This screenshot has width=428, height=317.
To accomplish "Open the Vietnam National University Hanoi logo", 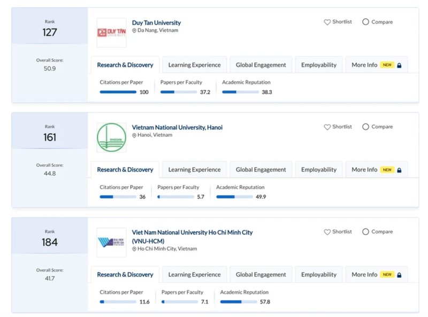I will click(x=111, y=137).
